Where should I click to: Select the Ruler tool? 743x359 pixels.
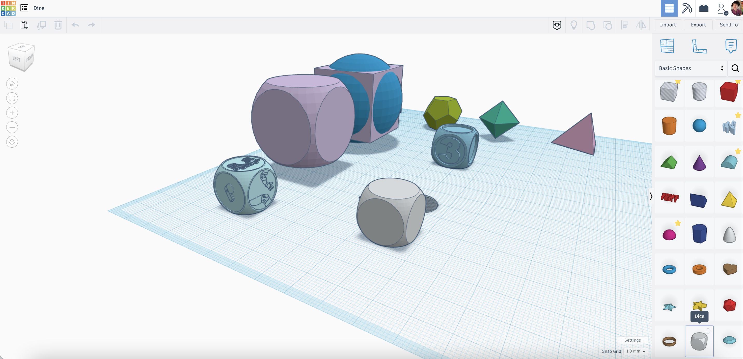click(699, 46)
